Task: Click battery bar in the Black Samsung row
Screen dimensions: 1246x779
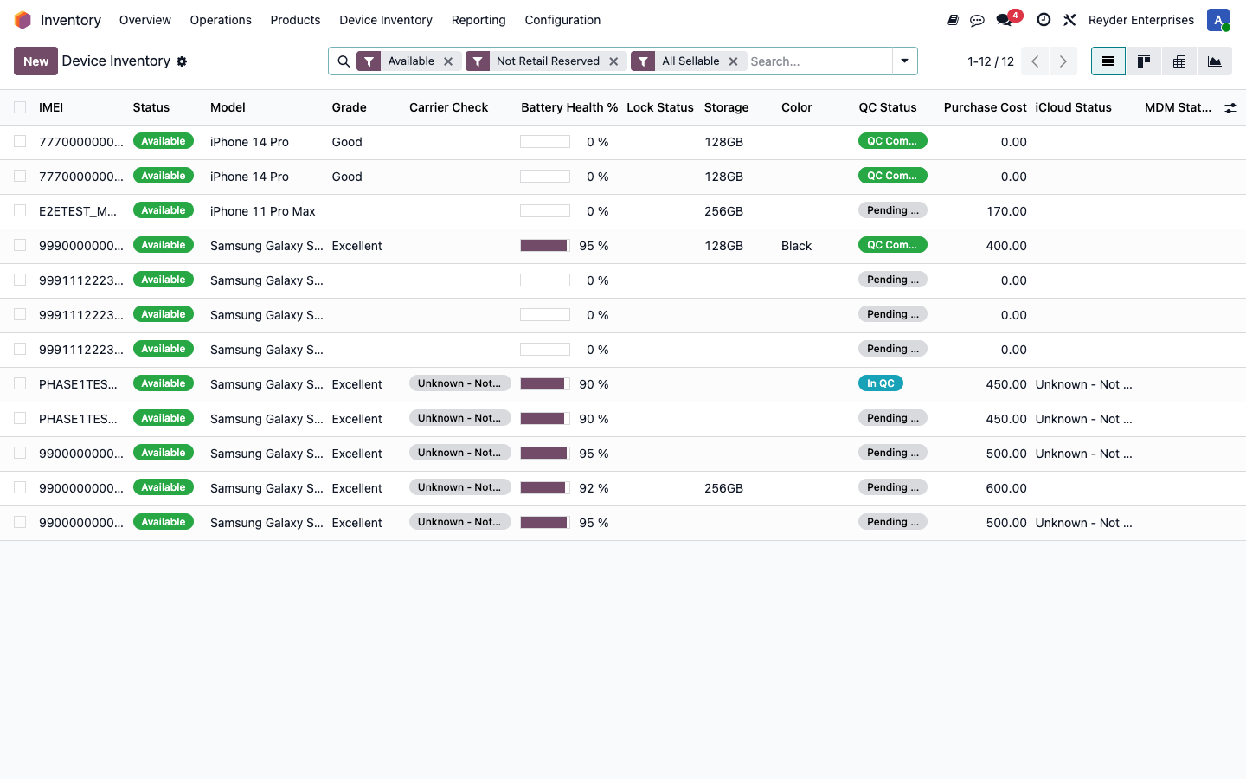Action: [545, 246]
